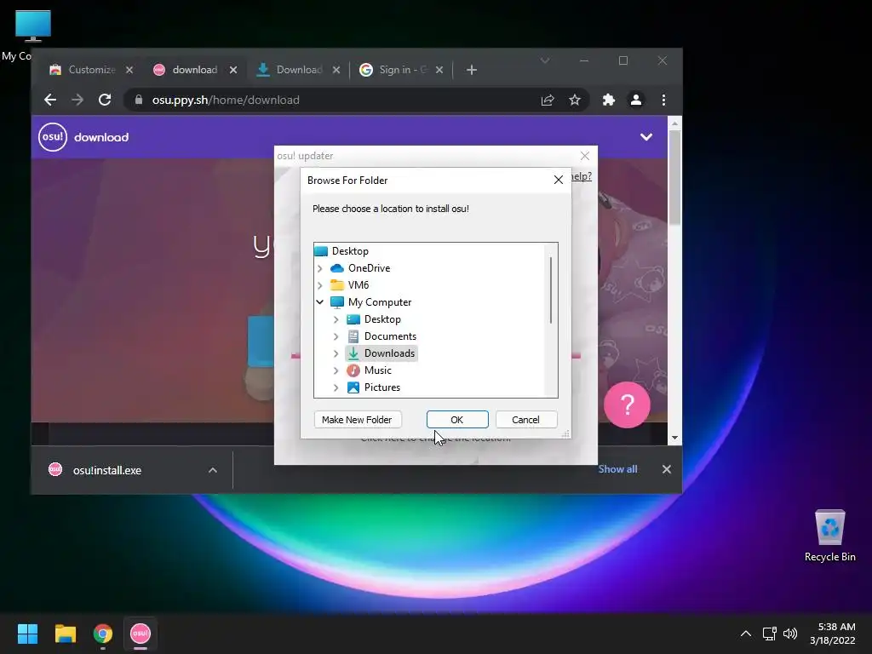Expand osu! site header menu chevron
The width and height of the screenshot is (872, 654).
click(646, 137)
